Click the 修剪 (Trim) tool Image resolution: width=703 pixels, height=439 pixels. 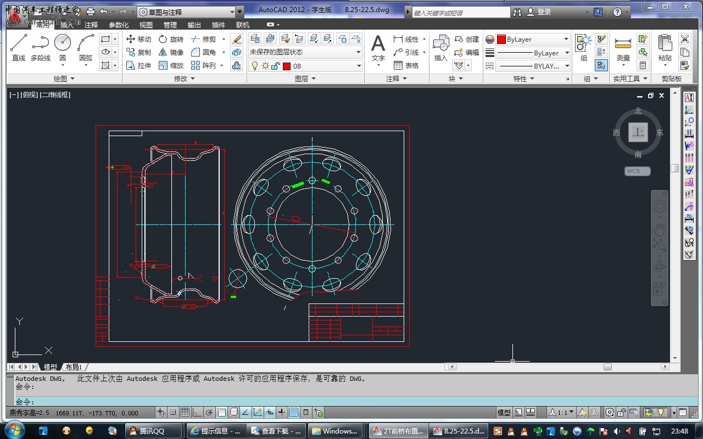[204, 39]
